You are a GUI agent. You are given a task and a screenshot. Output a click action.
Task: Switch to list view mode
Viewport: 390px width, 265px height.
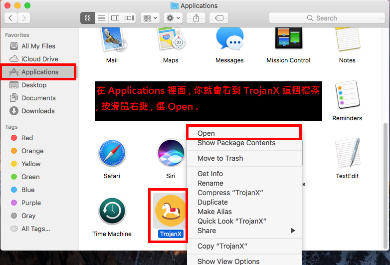point(102,18)
